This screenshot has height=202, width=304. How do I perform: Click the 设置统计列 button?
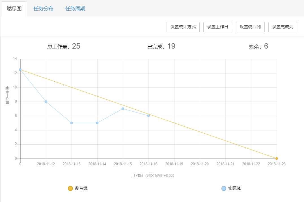[x=250, y=27]
